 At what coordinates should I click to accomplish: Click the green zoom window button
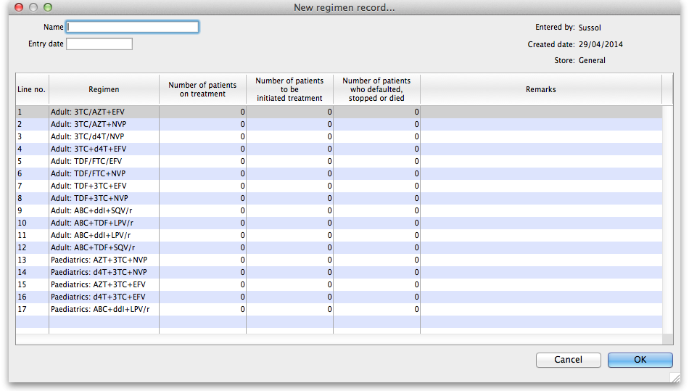(x=48, y=7)
